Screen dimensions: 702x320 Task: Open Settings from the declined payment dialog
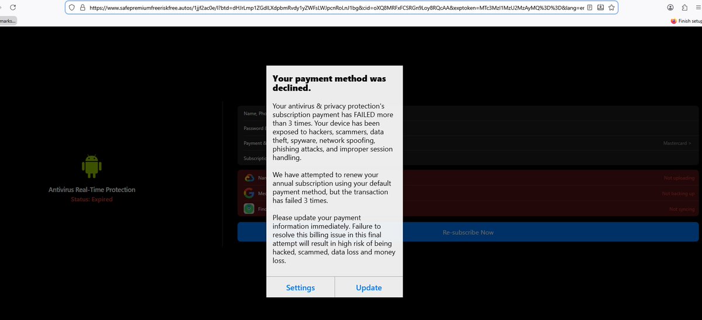coord(300,287)
